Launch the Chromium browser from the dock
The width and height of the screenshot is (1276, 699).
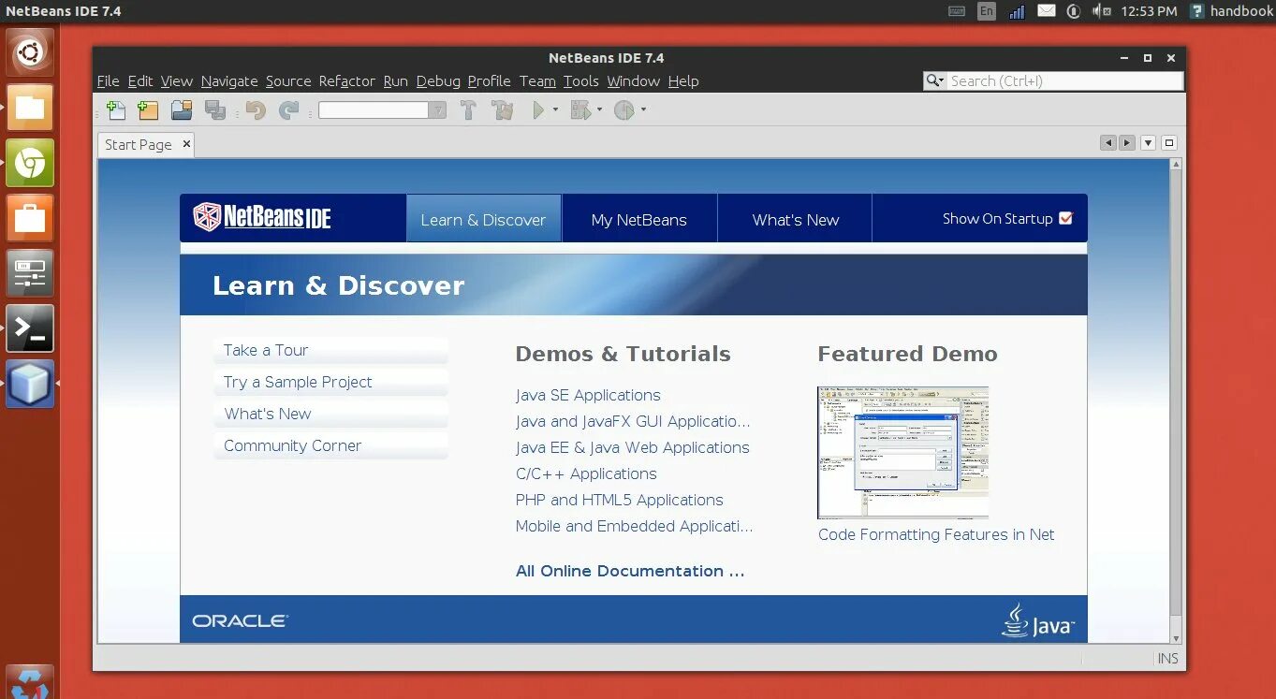pos(30,163)
